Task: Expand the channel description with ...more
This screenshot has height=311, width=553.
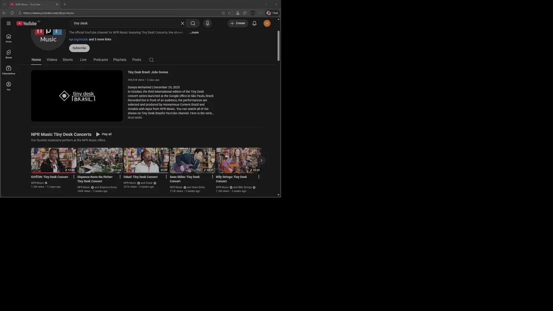Action: [194, 32]
